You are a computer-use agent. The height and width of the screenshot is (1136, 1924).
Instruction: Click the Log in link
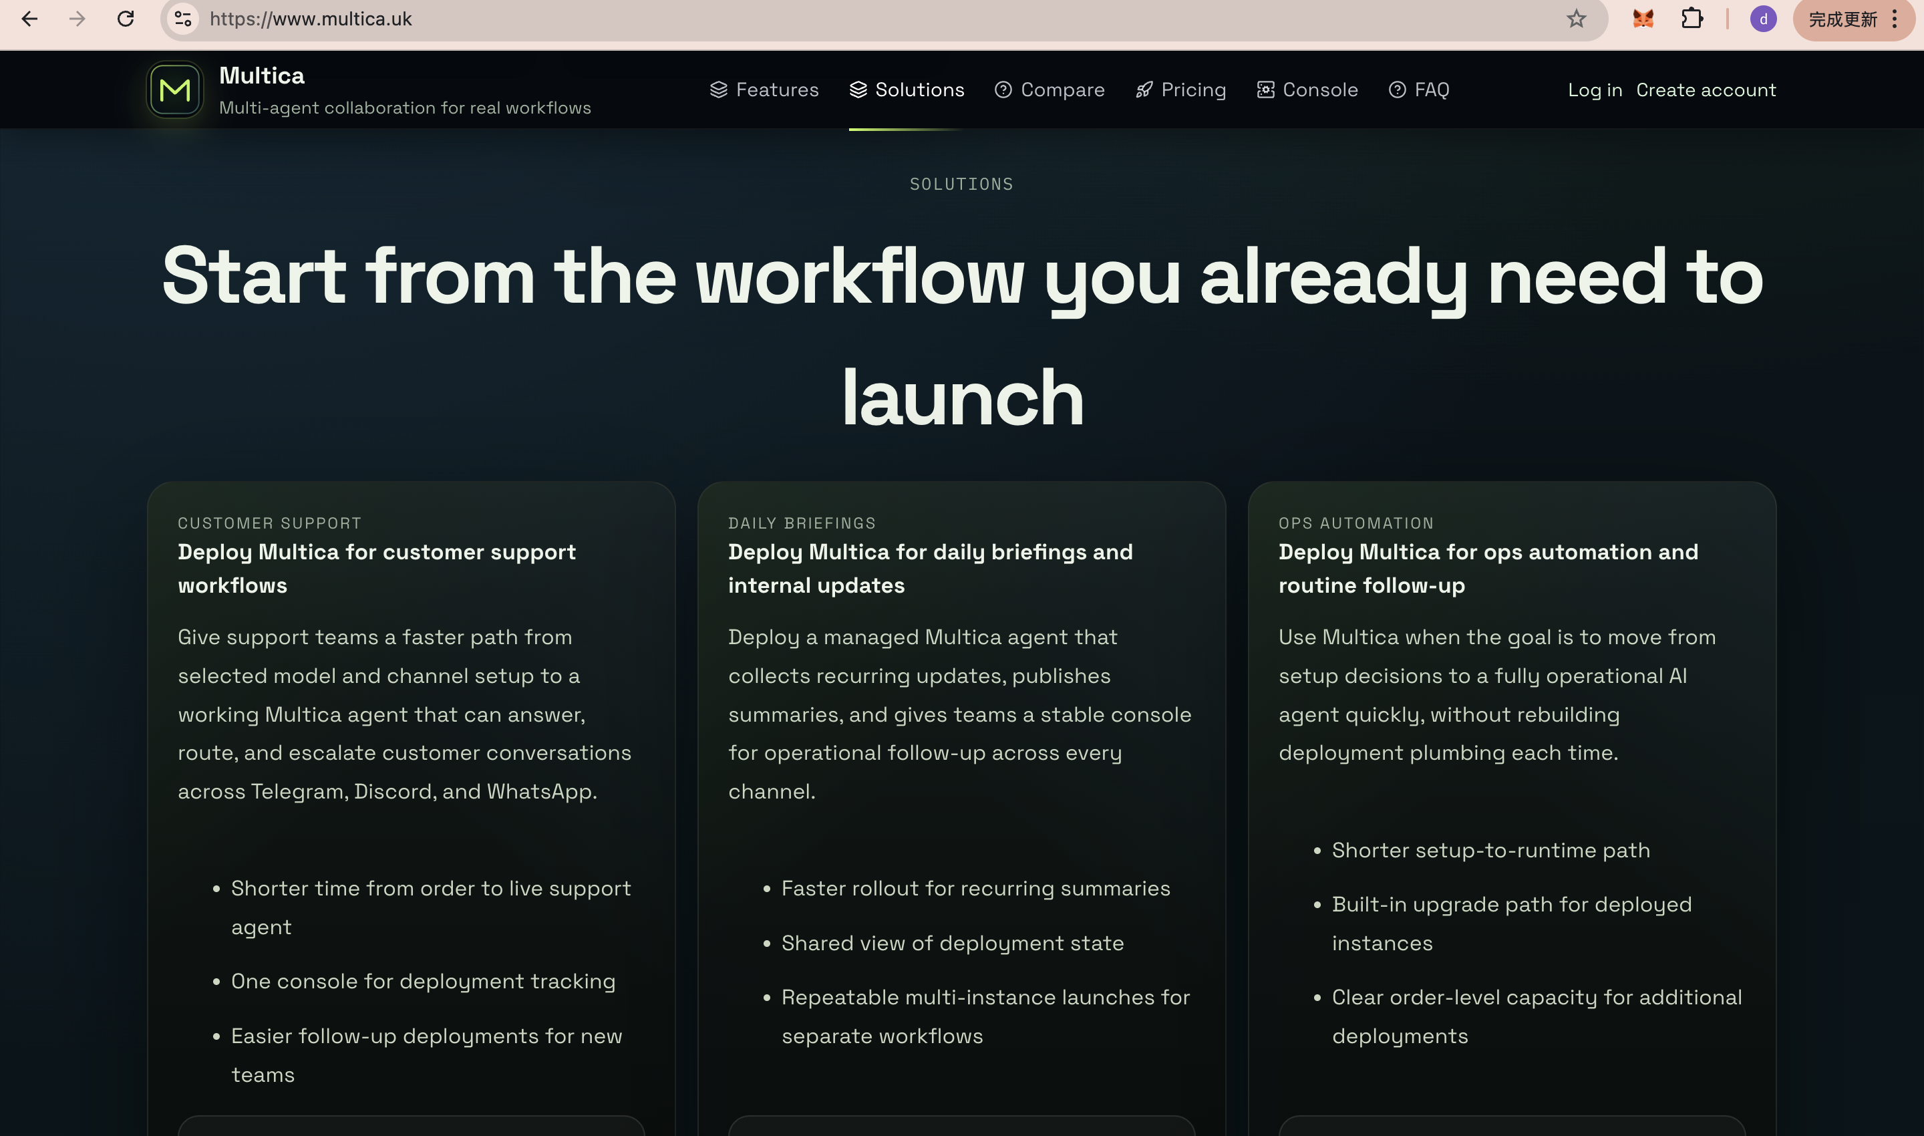(1595, 90)
